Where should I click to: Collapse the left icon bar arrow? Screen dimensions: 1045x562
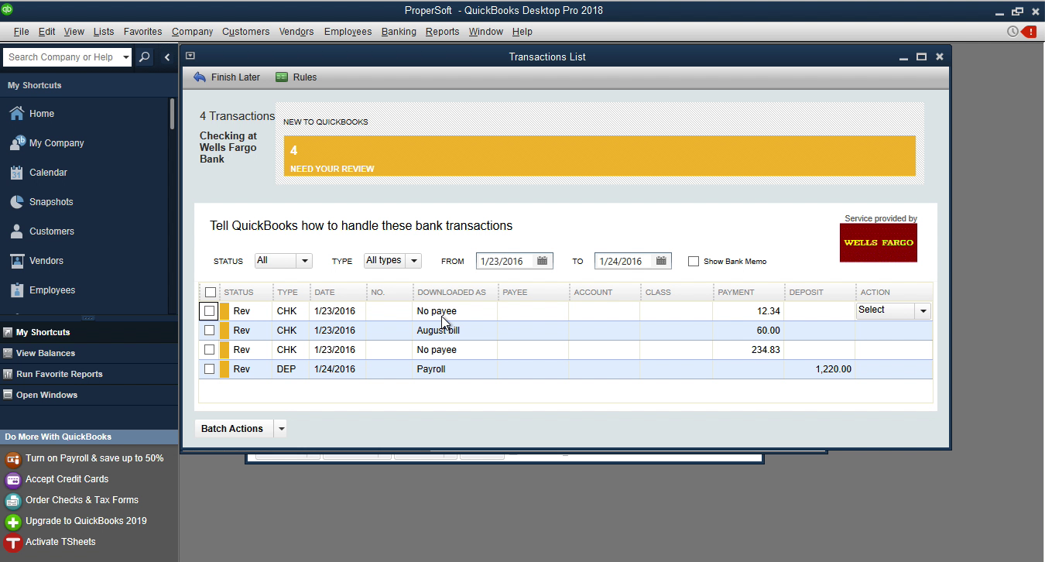166,57
